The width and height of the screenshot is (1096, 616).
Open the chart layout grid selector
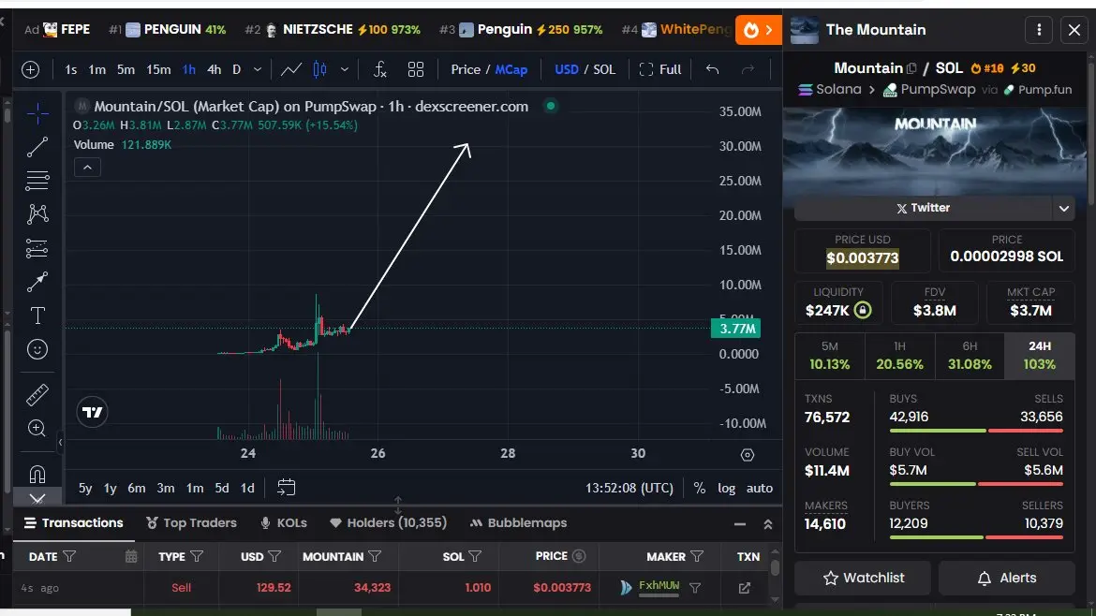(416, 69)
